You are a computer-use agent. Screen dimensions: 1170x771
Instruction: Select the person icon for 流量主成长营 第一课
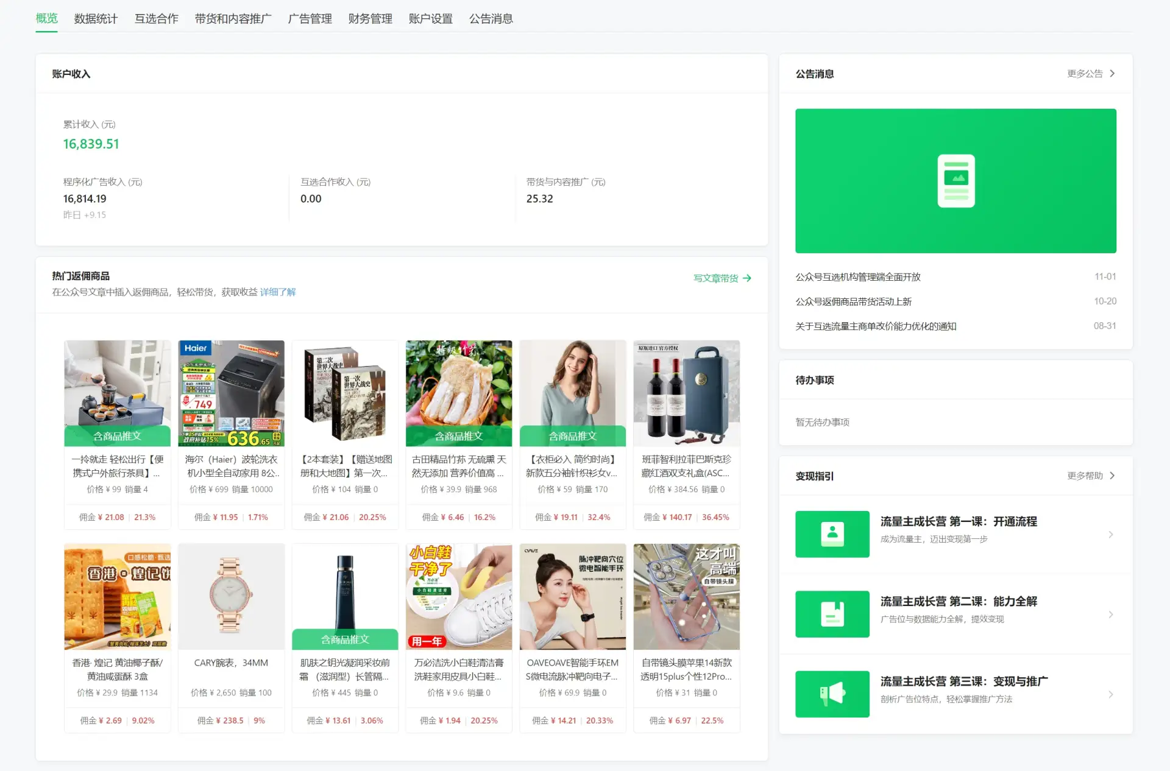pyautogui.click(x=832, y=534)
